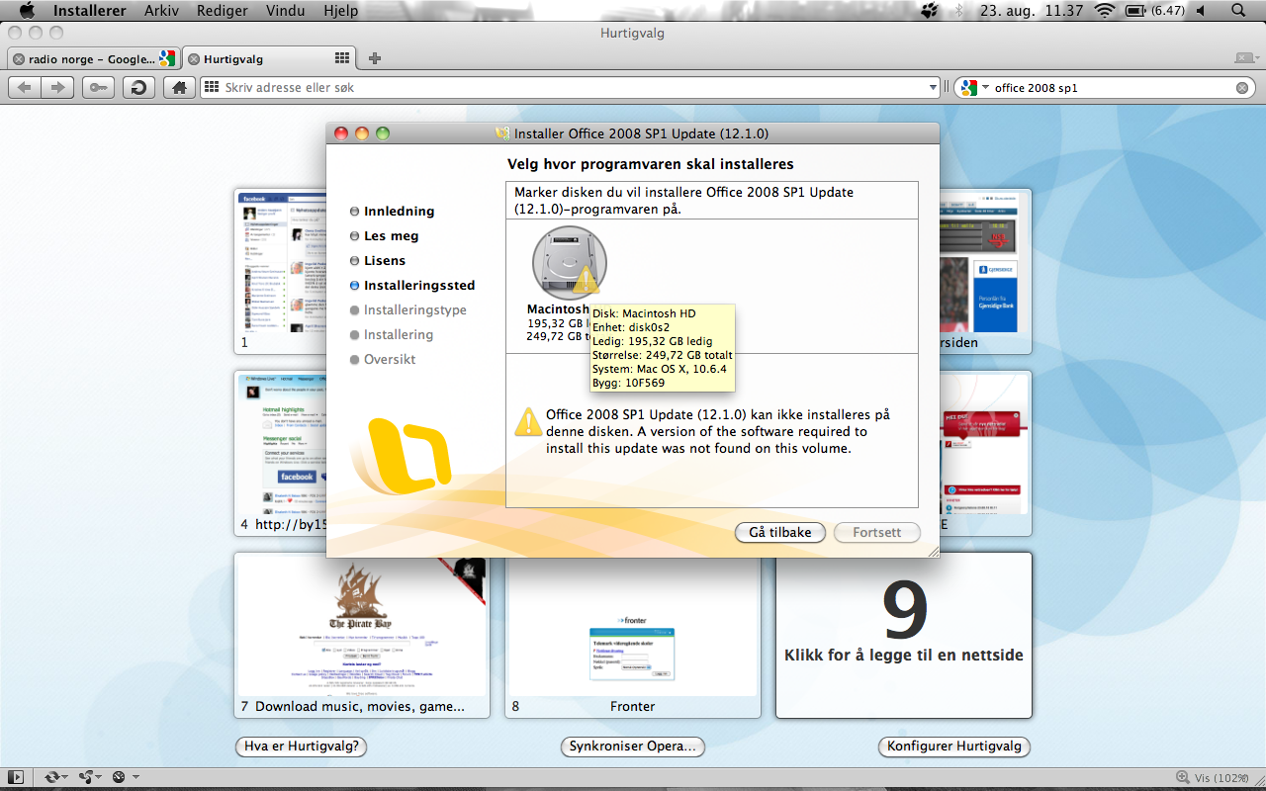Viewport: 1266px width, 791px height.
Task: Click the Home icon in toolbar
Action: [x=179, y=87]
